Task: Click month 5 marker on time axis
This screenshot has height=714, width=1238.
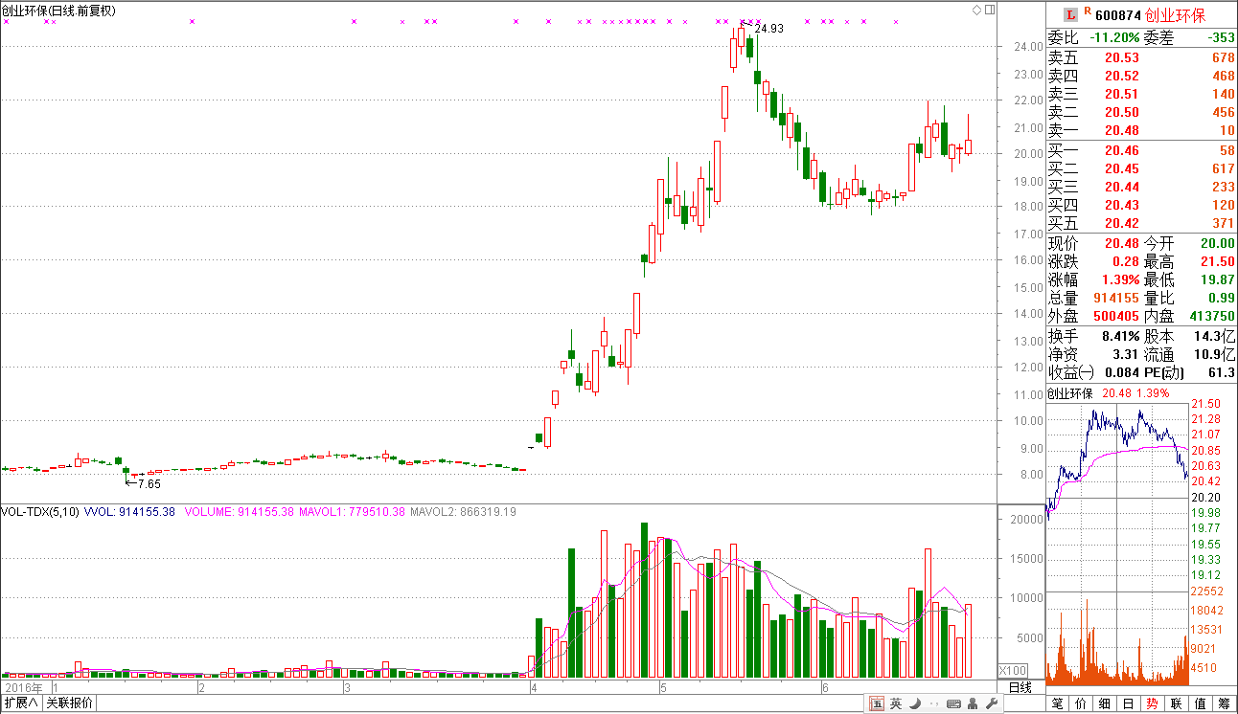Action: pyautogui.click(x=663, y=688)
